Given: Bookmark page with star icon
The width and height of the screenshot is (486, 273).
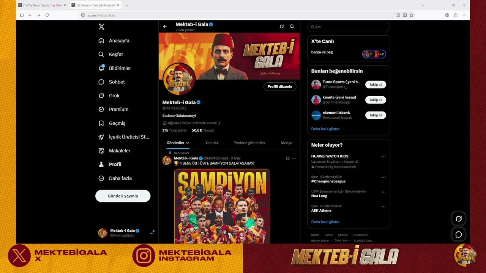Looking at the screenshot, I should click(x=411, y=15).
